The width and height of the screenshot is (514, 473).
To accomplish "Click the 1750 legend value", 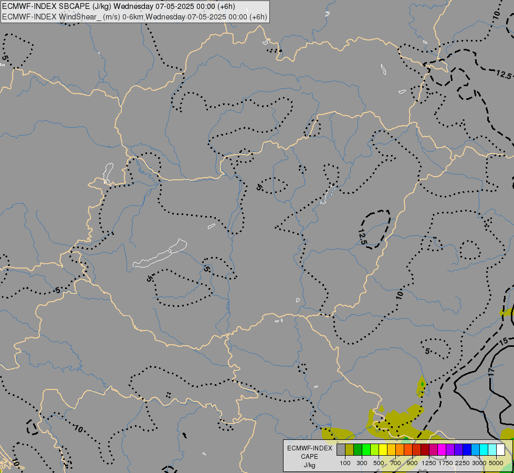I will [x=446, y=463].
